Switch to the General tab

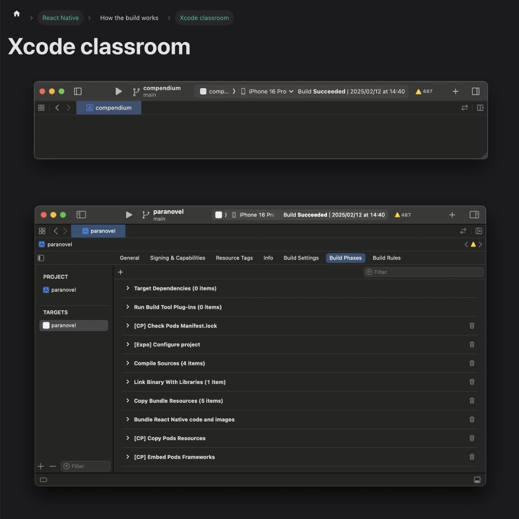pos(129,258)
